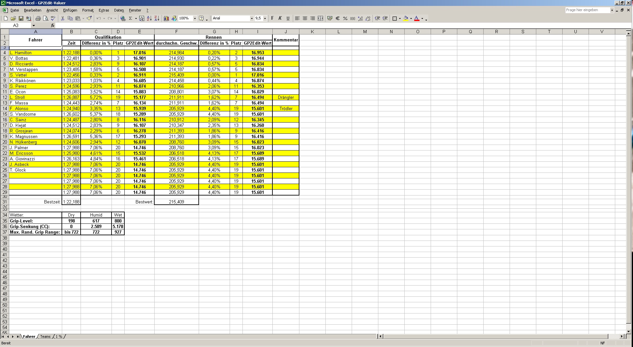
Task: Open the Chart Wizard icon
Action: tap(166, 18)
